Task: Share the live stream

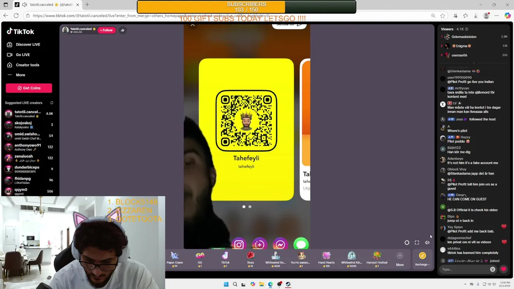Action: [x=122, y=30]
